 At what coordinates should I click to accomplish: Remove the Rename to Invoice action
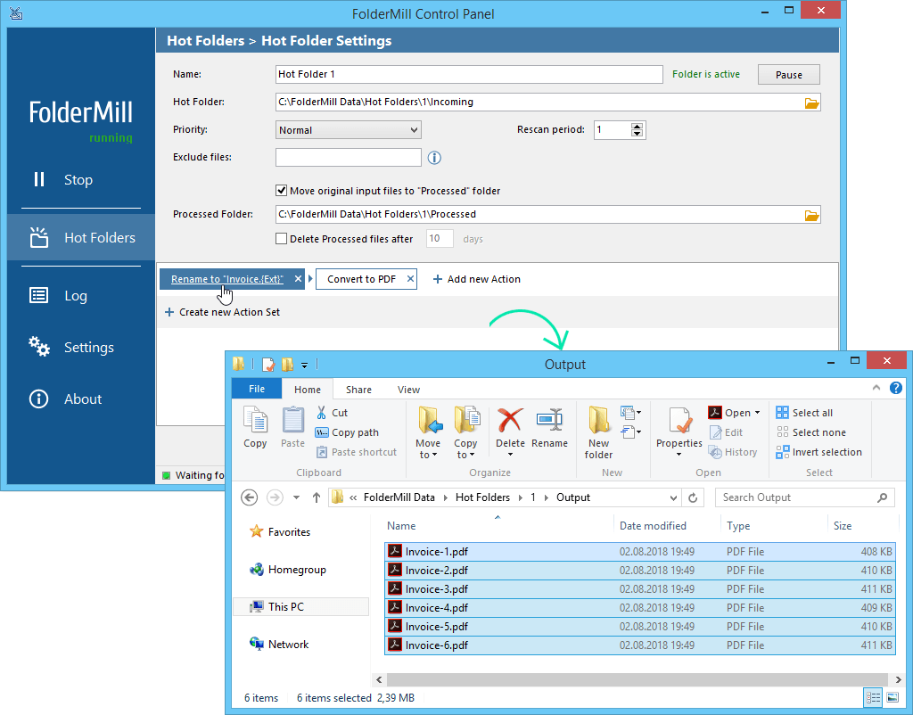point(298,279)
